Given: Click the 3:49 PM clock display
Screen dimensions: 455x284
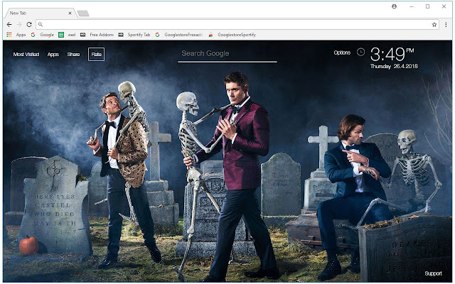Looking at the screenshot, I should tap(392, 54).
